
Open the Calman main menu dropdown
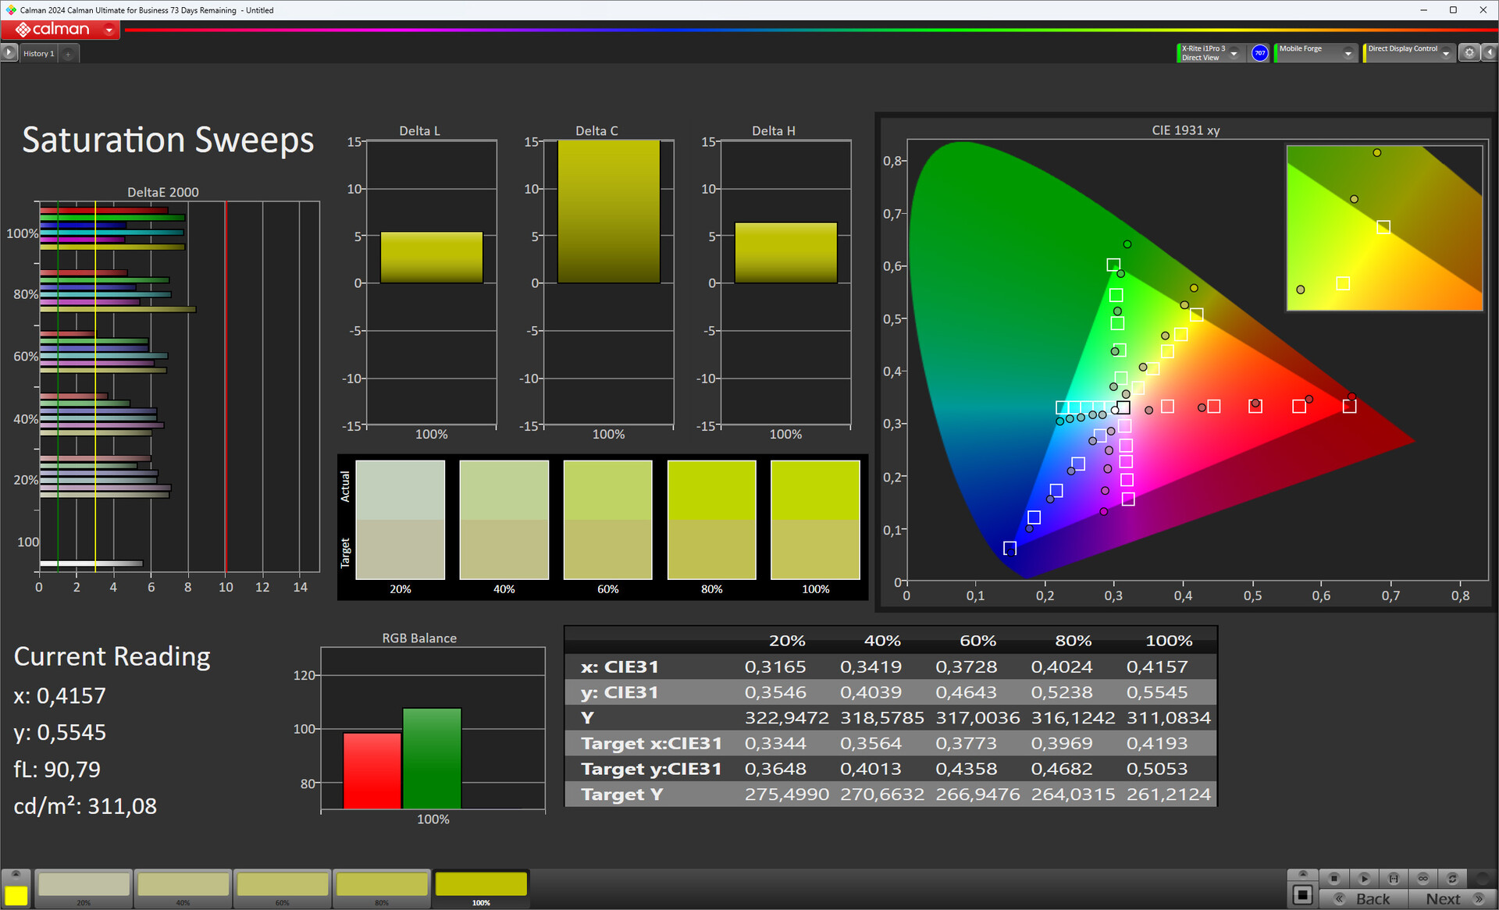(x=109, y=30)
